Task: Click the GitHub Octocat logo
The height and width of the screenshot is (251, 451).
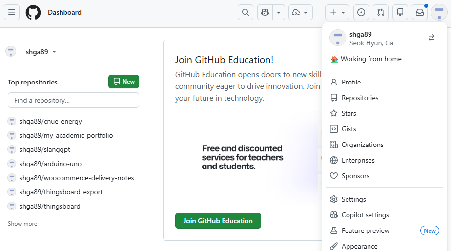Action: pyautogui.click(x=33, y=12)
